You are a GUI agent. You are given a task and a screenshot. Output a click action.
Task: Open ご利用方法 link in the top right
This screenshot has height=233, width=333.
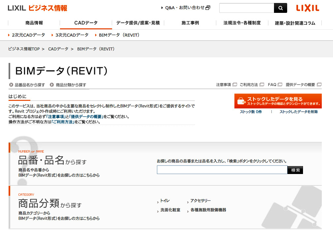(249, 85)
